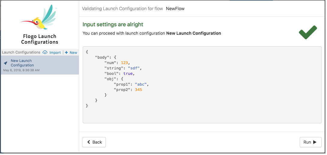
Task: Click the plus icon beside New
Action: (x=66, y=52)
